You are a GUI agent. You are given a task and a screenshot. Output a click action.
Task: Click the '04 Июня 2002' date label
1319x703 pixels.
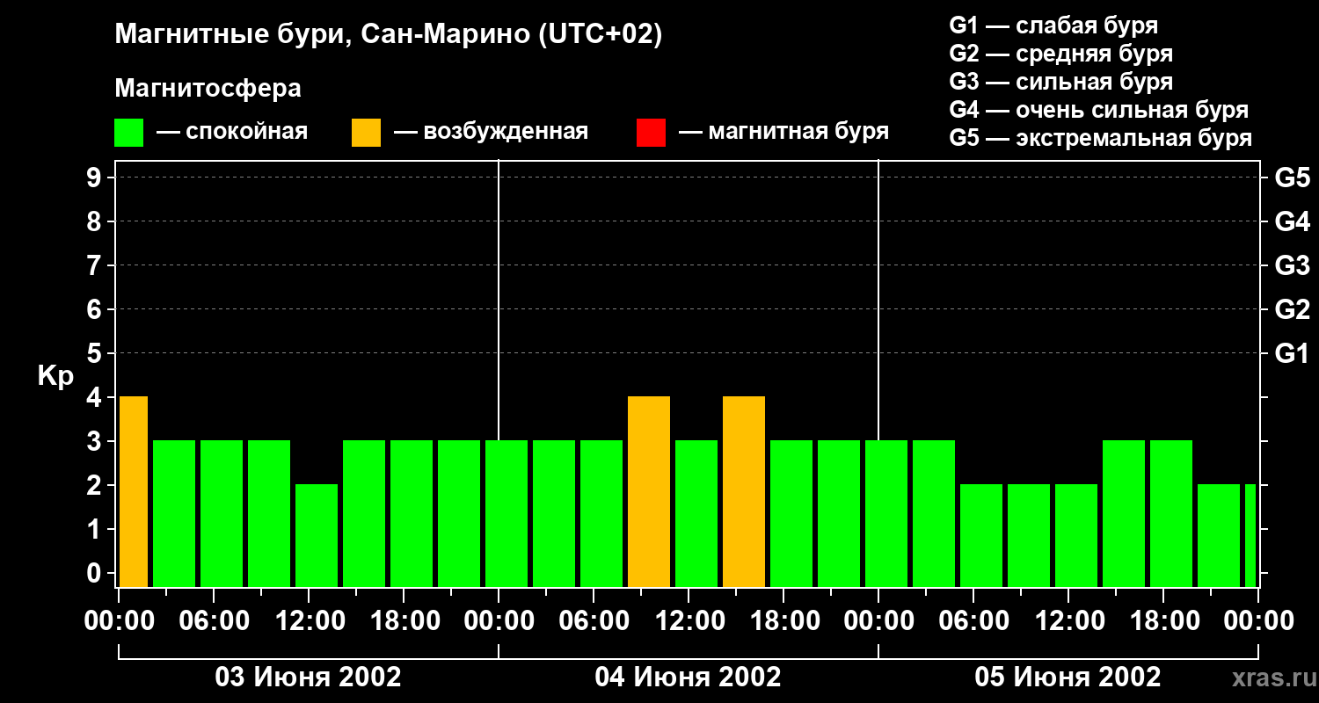click(x=688, y=678)
